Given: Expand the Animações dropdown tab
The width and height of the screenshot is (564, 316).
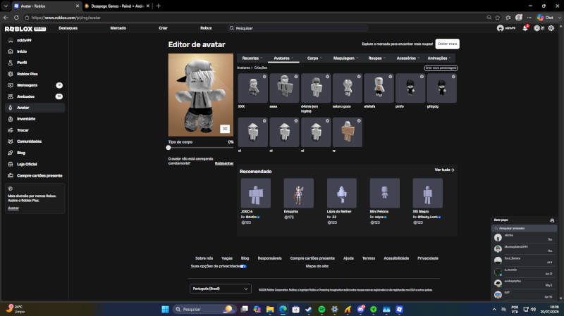Looking at the screenshot, I should (439, 58).
